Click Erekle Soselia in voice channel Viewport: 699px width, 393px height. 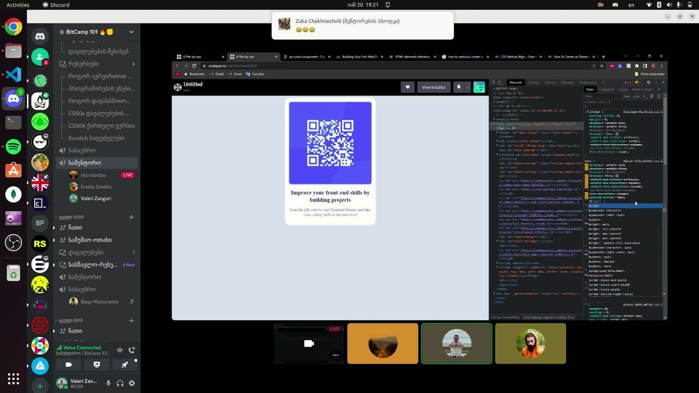(x=102, y=187)
